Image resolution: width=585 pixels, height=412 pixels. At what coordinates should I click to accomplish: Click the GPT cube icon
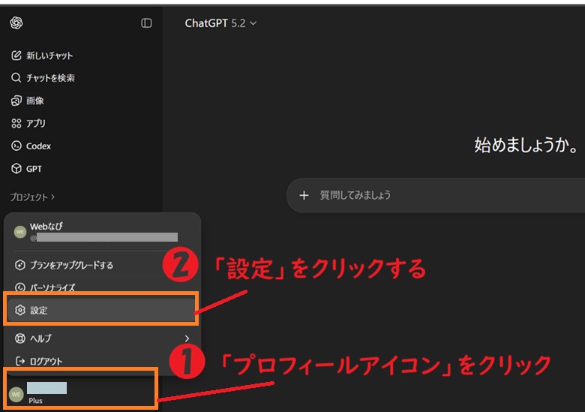(16, 169)
